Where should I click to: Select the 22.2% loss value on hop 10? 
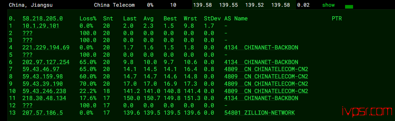(88, 91)
